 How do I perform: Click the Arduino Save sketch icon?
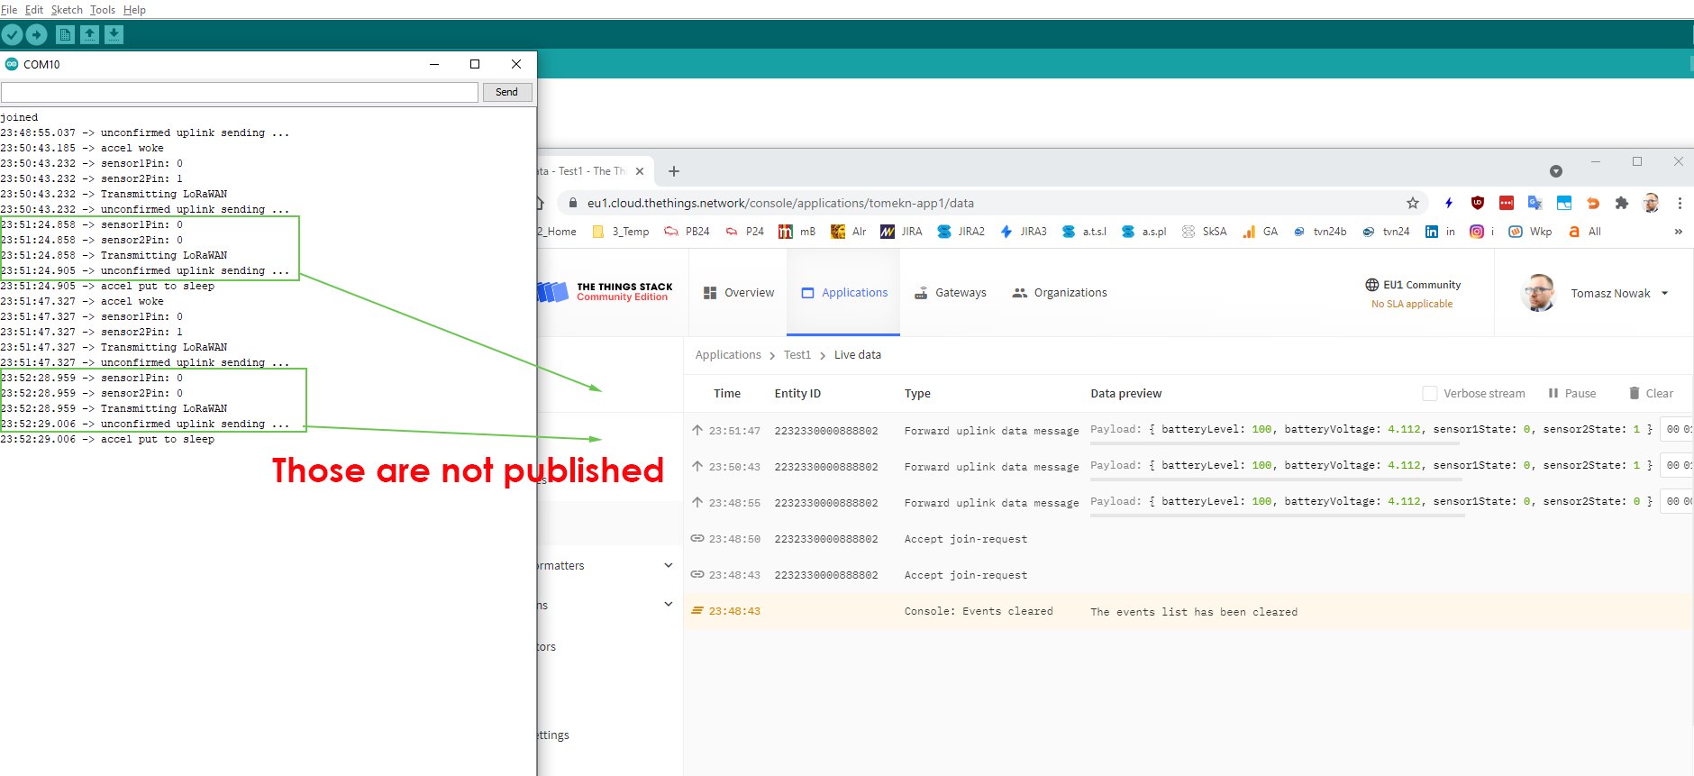(114, 34)
